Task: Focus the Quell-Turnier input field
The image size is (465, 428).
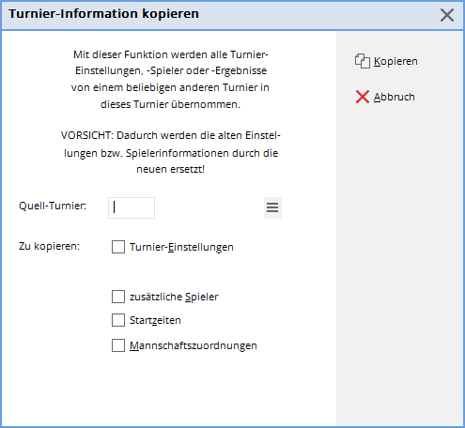Action: tap(132, 207)
